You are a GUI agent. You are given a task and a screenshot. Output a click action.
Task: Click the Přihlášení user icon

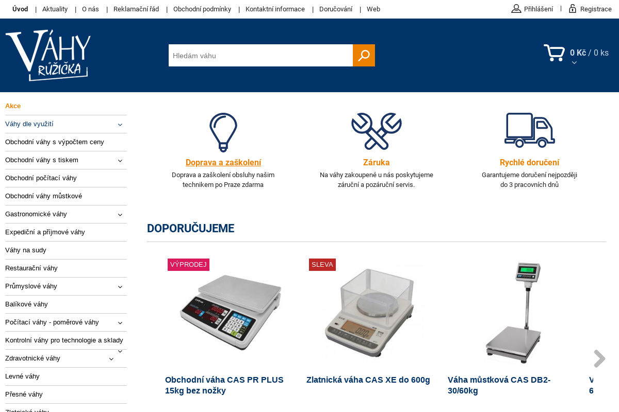click(x=516, y=9)
